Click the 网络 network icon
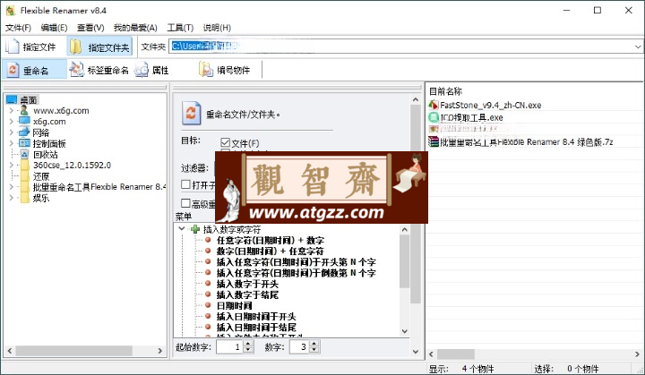 pyautogui.click(x=25, y=132)
